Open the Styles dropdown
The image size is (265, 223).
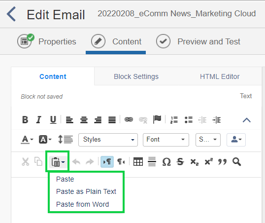[x=108, y=140]
